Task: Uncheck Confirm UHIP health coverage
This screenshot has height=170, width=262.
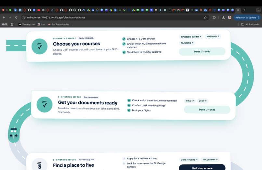Action: click(129, 105)
